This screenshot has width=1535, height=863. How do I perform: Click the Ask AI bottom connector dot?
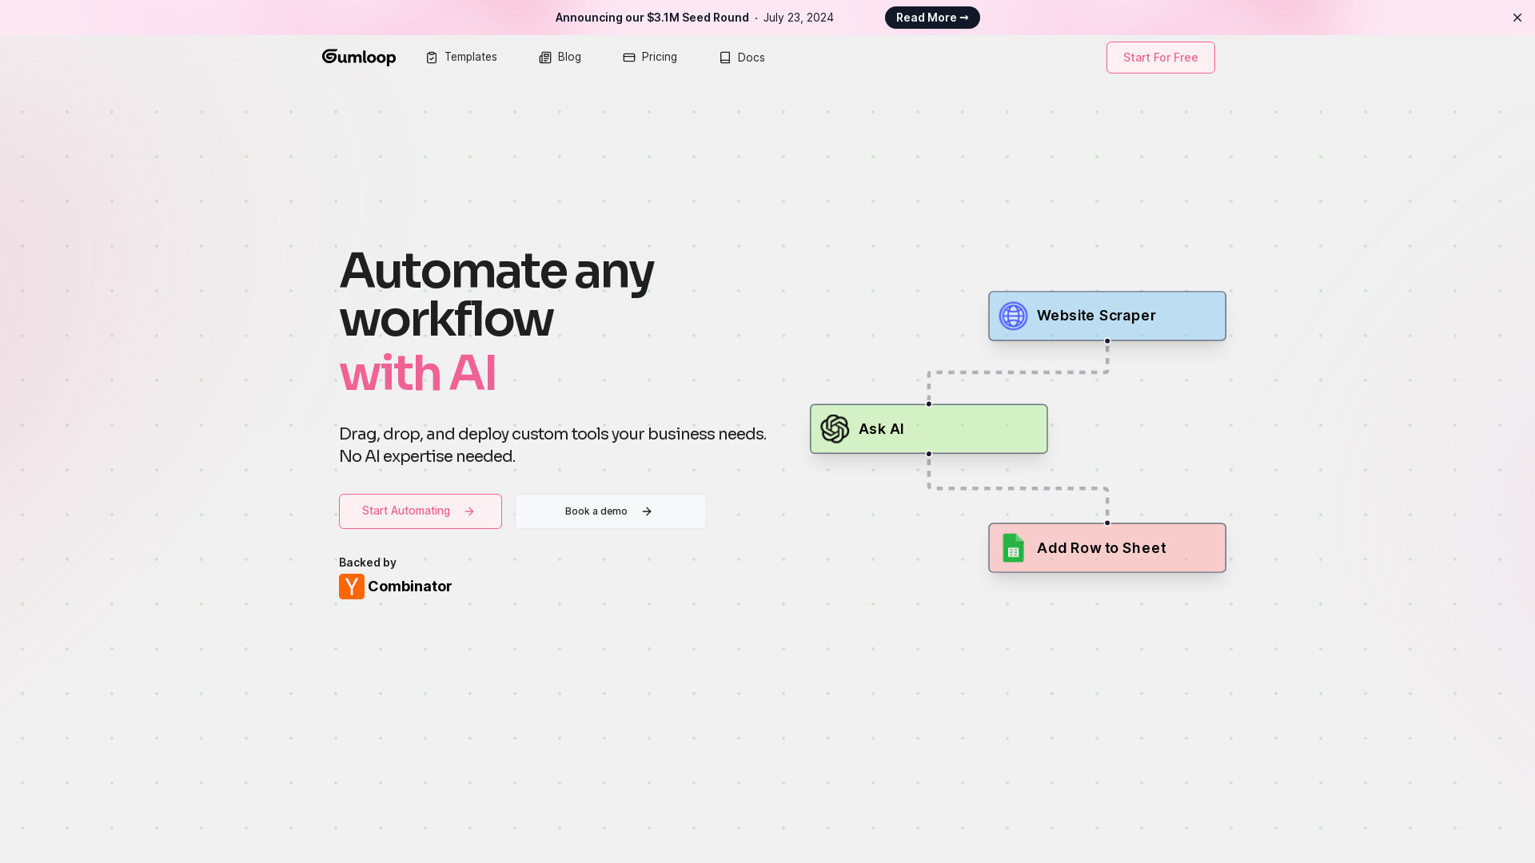coord(929,454)
